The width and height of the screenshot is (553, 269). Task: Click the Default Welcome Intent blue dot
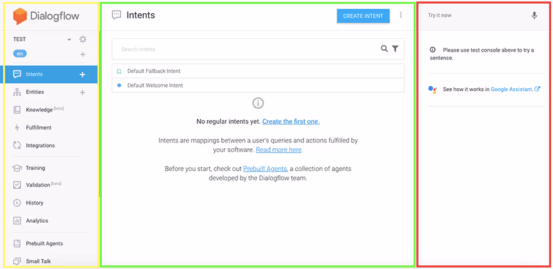[x=119, y=86]
